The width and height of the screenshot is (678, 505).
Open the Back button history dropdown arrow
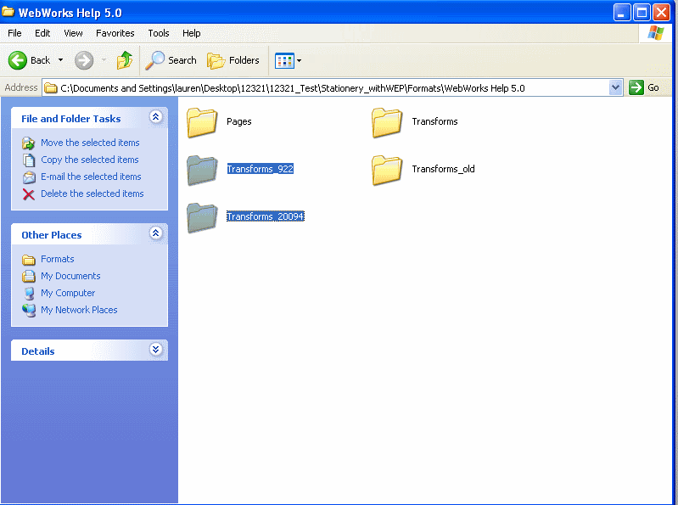tap(60, 60)
